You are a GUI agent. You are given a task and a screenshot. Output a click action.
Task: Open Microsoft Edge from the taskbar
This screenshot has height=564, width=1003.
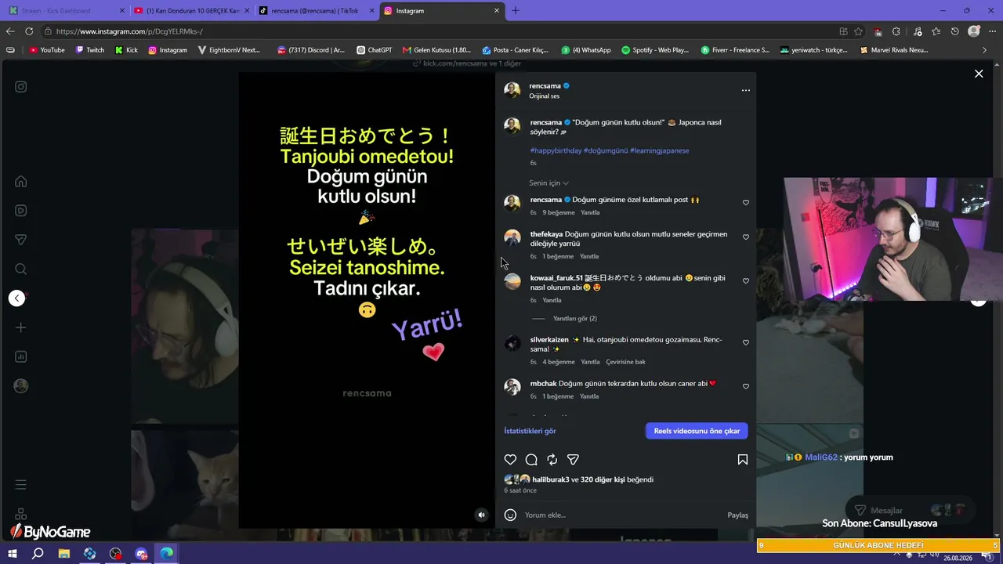pos(167,554)
